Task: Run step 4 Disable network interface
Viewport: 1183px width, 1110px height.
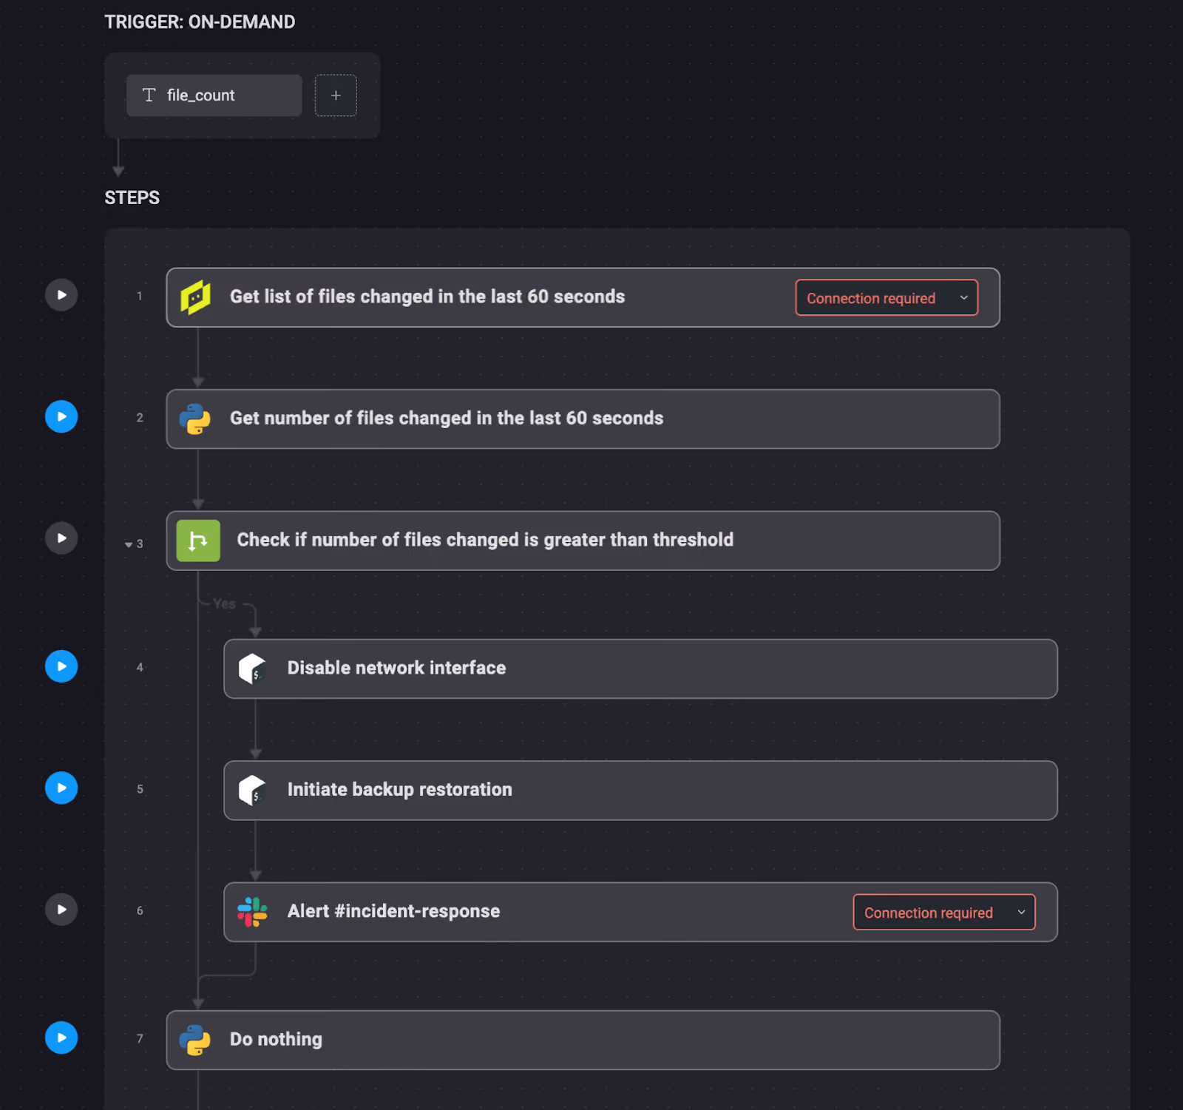Action: pos(61,666)
